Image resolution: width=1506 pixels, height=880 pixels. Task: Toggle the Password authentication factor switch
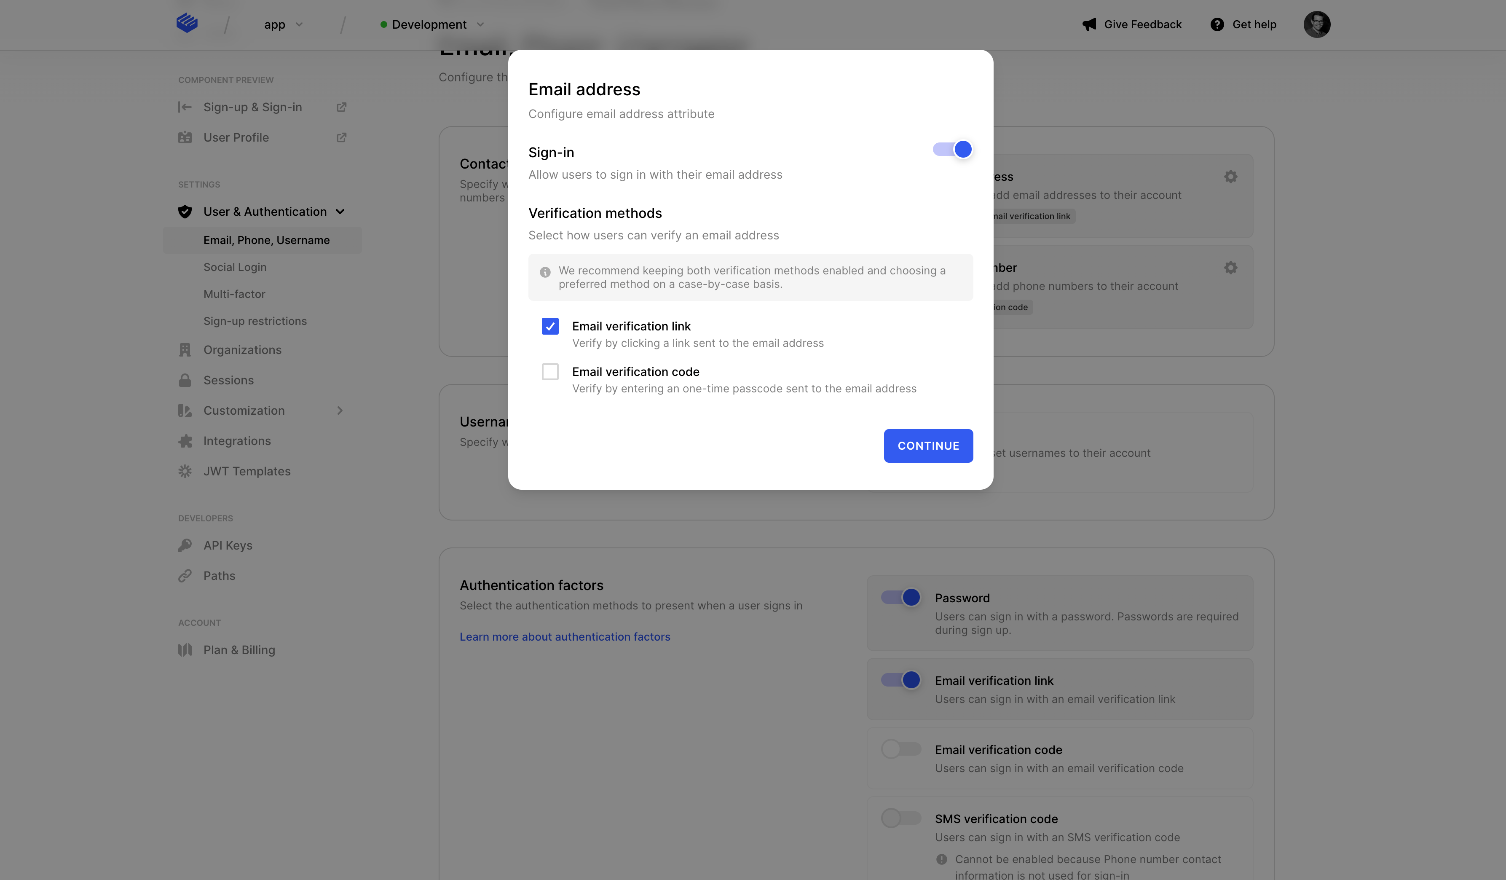901,597
